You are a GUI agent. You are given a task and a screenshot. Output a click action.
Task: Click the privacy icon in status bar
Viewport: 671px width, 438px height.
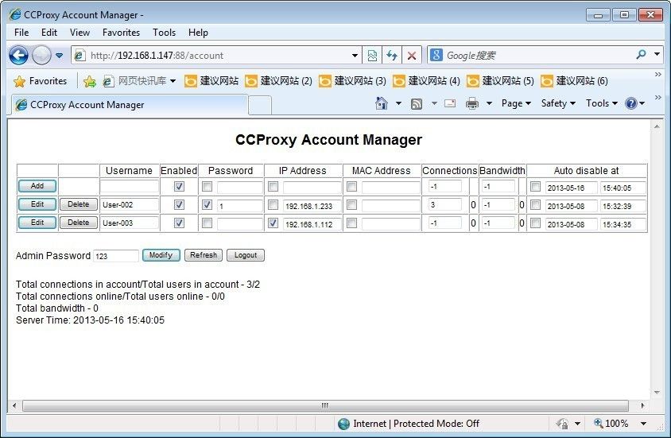[562, 424]
